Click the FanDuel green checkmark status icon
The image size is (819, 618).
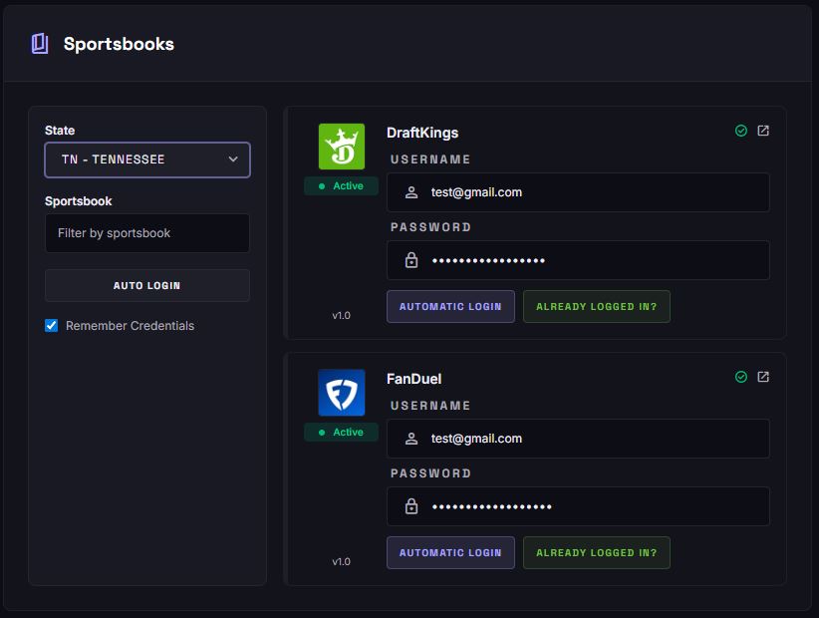(740, 377)
